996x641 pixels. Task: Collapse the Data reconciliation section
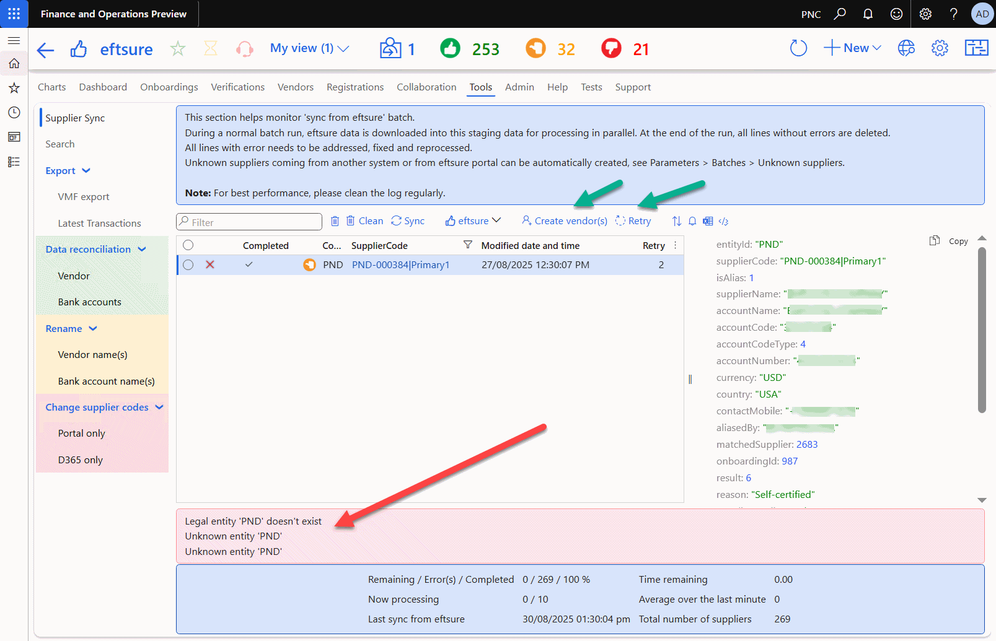pos(96,250)
